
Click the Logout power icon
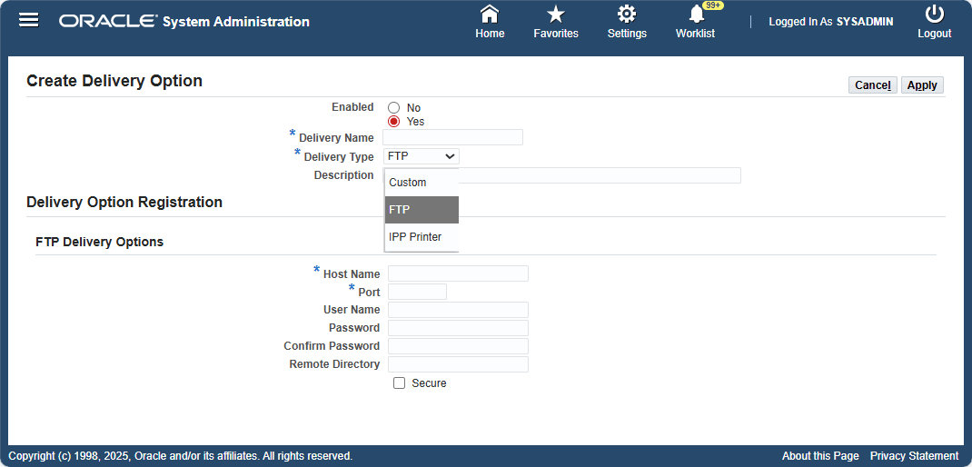tap(934, 15)
